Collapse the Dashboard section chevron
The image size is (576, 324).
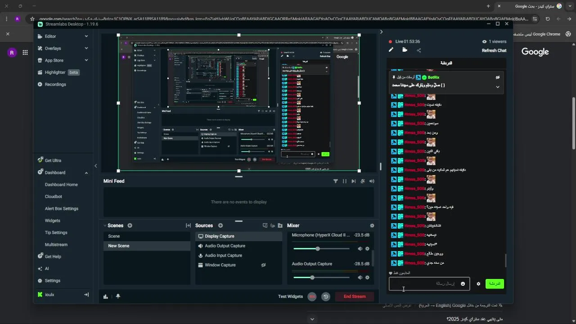click(86, 173)
